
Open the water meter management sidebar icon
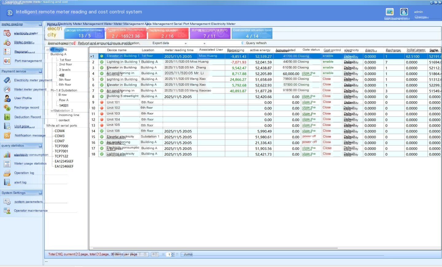pyautogui.click(x=7, y=43)
